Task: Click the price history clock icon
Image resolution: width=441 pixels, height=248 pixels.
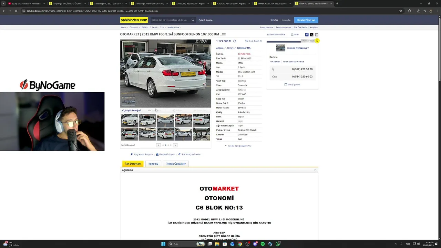Action: click(x=235, y=41)
